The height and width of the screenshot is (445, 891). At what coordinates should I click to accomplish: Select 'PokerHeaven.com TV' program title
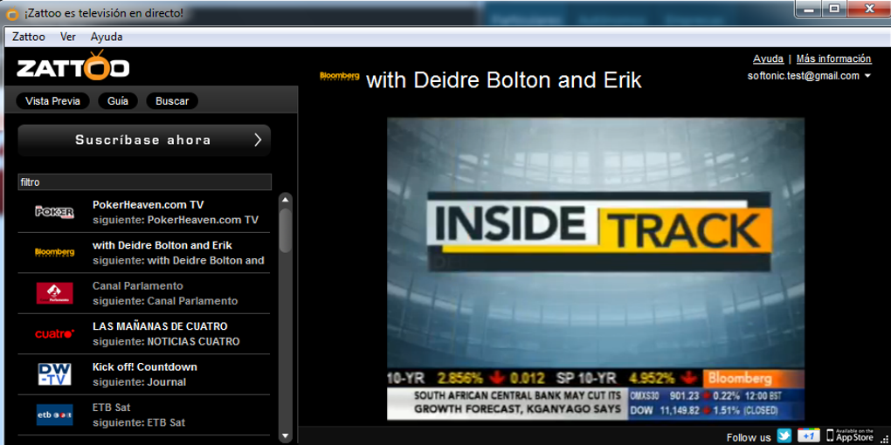tap(148, 204)
